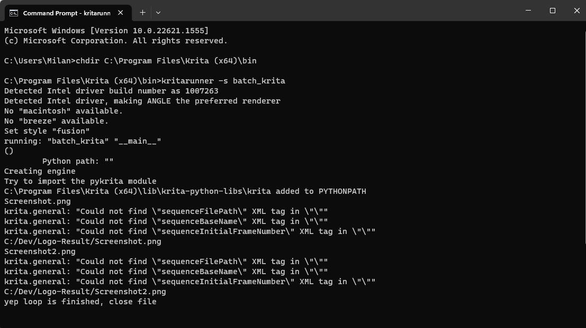Click the PYTHONPATH addition message line
Image resolution: width=586 pixels, height=328 pixels.
click(x=184, y=191)
